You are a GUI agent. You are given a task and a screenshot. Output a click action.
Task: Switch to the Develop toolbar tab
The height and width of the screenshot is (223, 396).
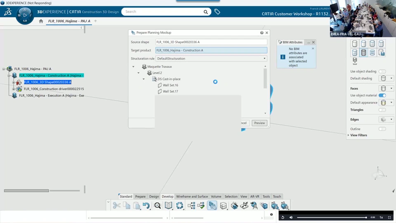[168, 197]
